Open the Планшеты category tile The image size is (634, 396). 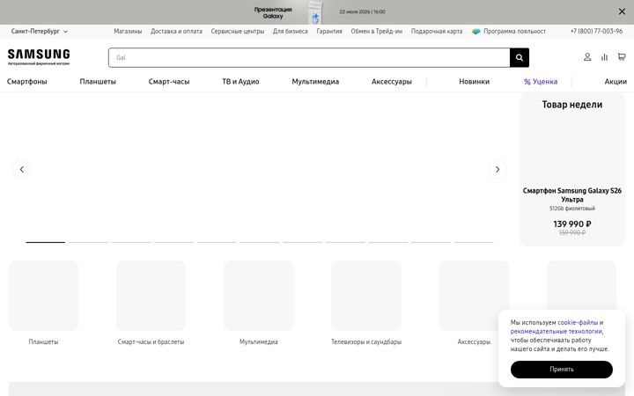point(44,304)
